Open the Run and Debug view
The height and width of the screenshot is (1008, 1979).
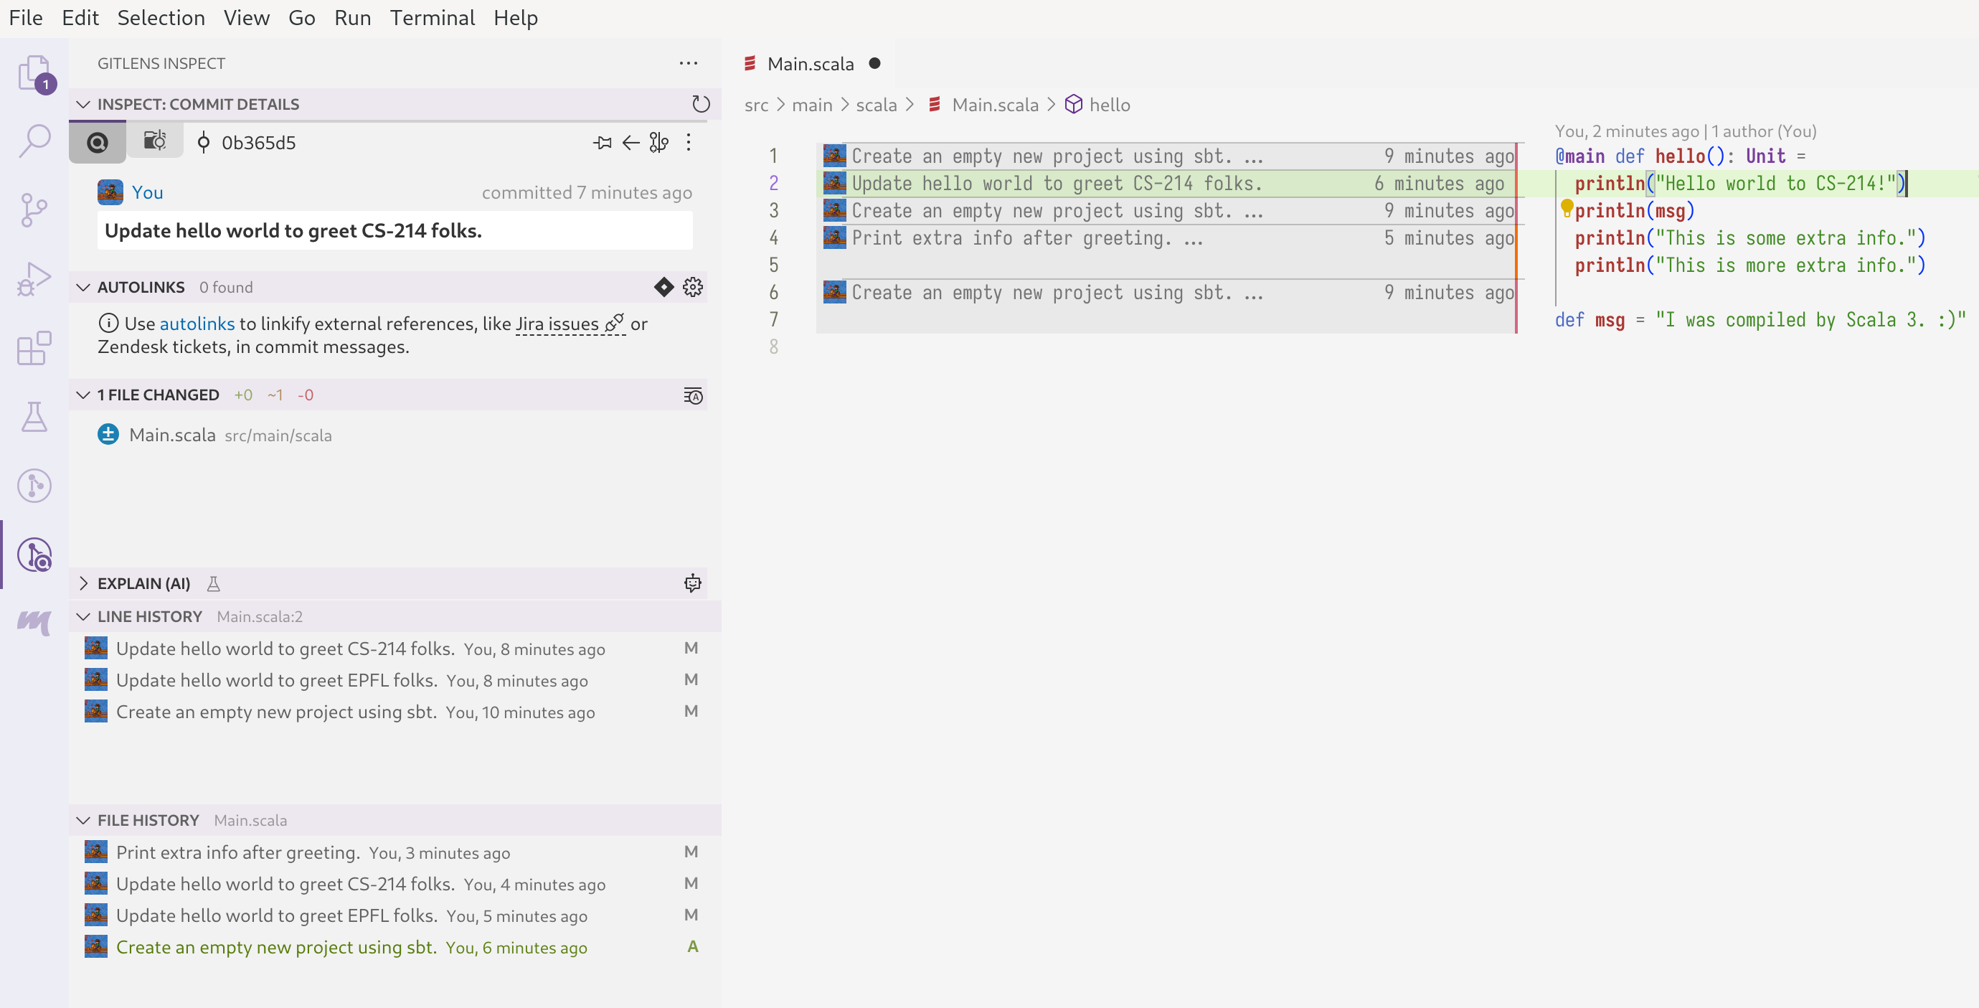(x=34, y=279)
